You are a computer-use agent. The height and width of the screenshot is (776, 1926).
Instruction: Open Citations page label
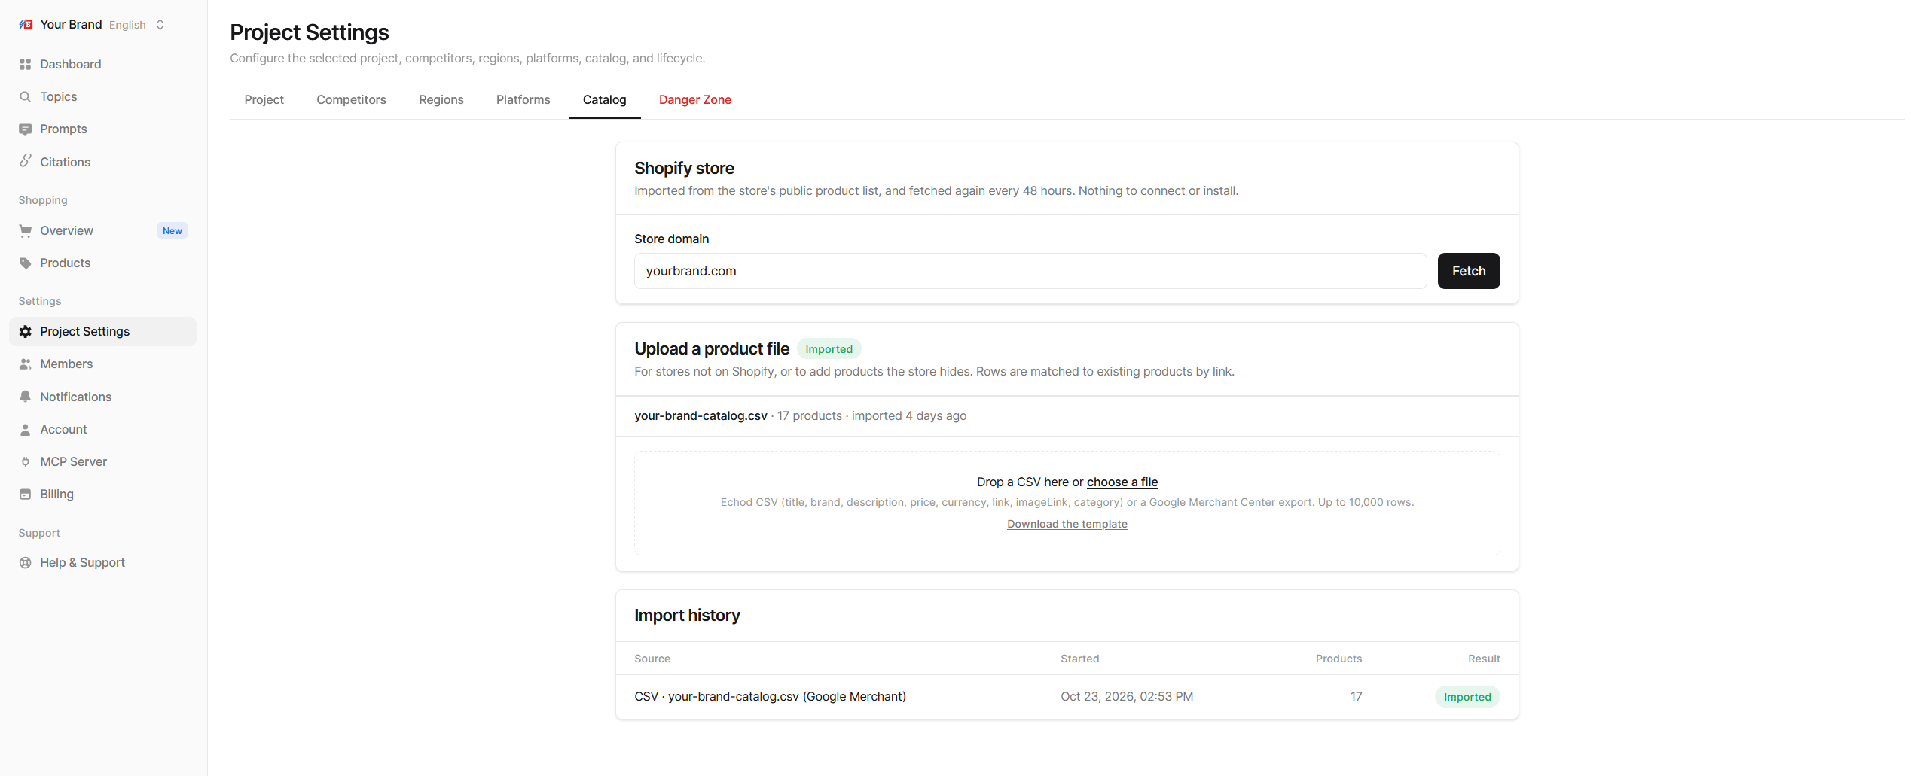point(65,162)
